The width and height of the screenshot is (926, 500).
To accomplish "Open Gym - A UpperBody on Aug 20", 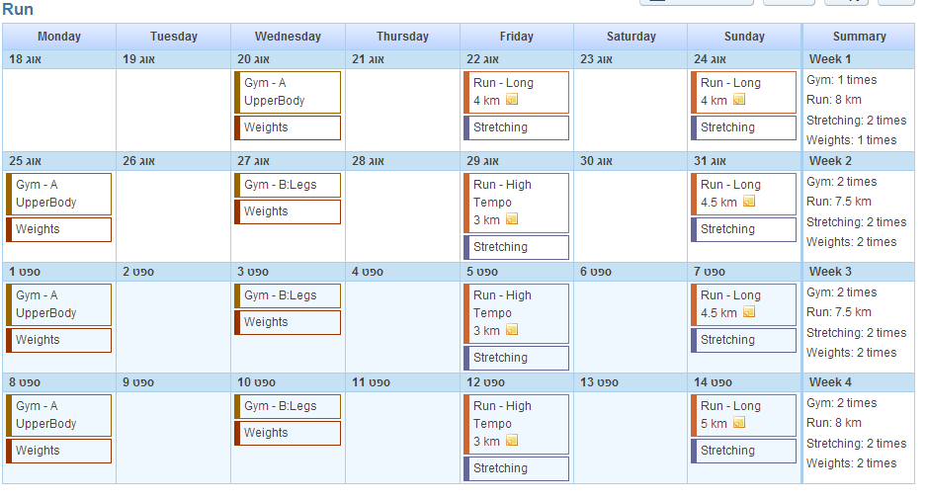I will [x=288, y=92].
